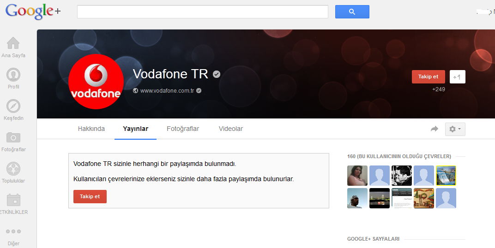Image resolution: width=495 pixels, height=248 pixels.
Task: Switch to Hakkında tab
Action: coord(91,129)
